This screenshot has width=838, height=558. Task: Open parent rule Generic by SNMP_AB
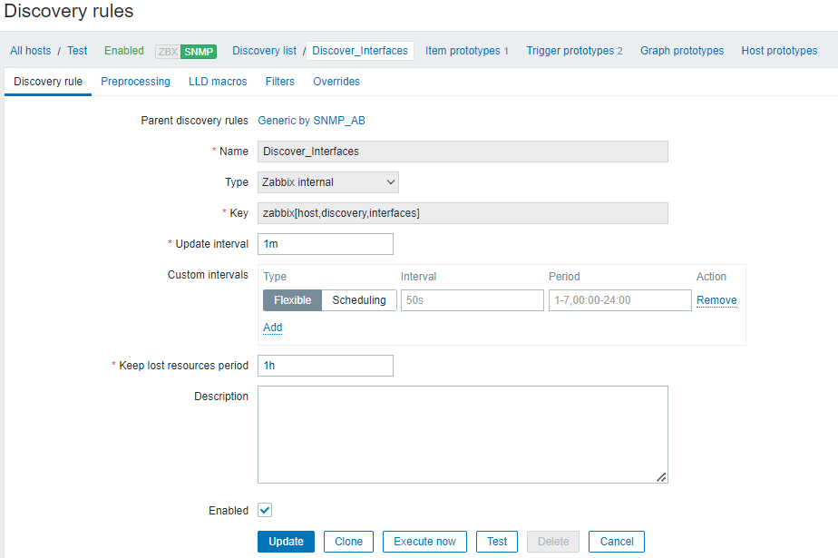click(x=311, y=120)
